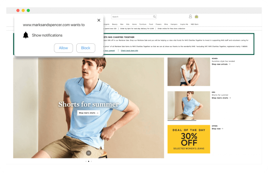Close the notification permission popup
Image resolution: width=268 pixels, height=173 pixels.
click(99, 20)
